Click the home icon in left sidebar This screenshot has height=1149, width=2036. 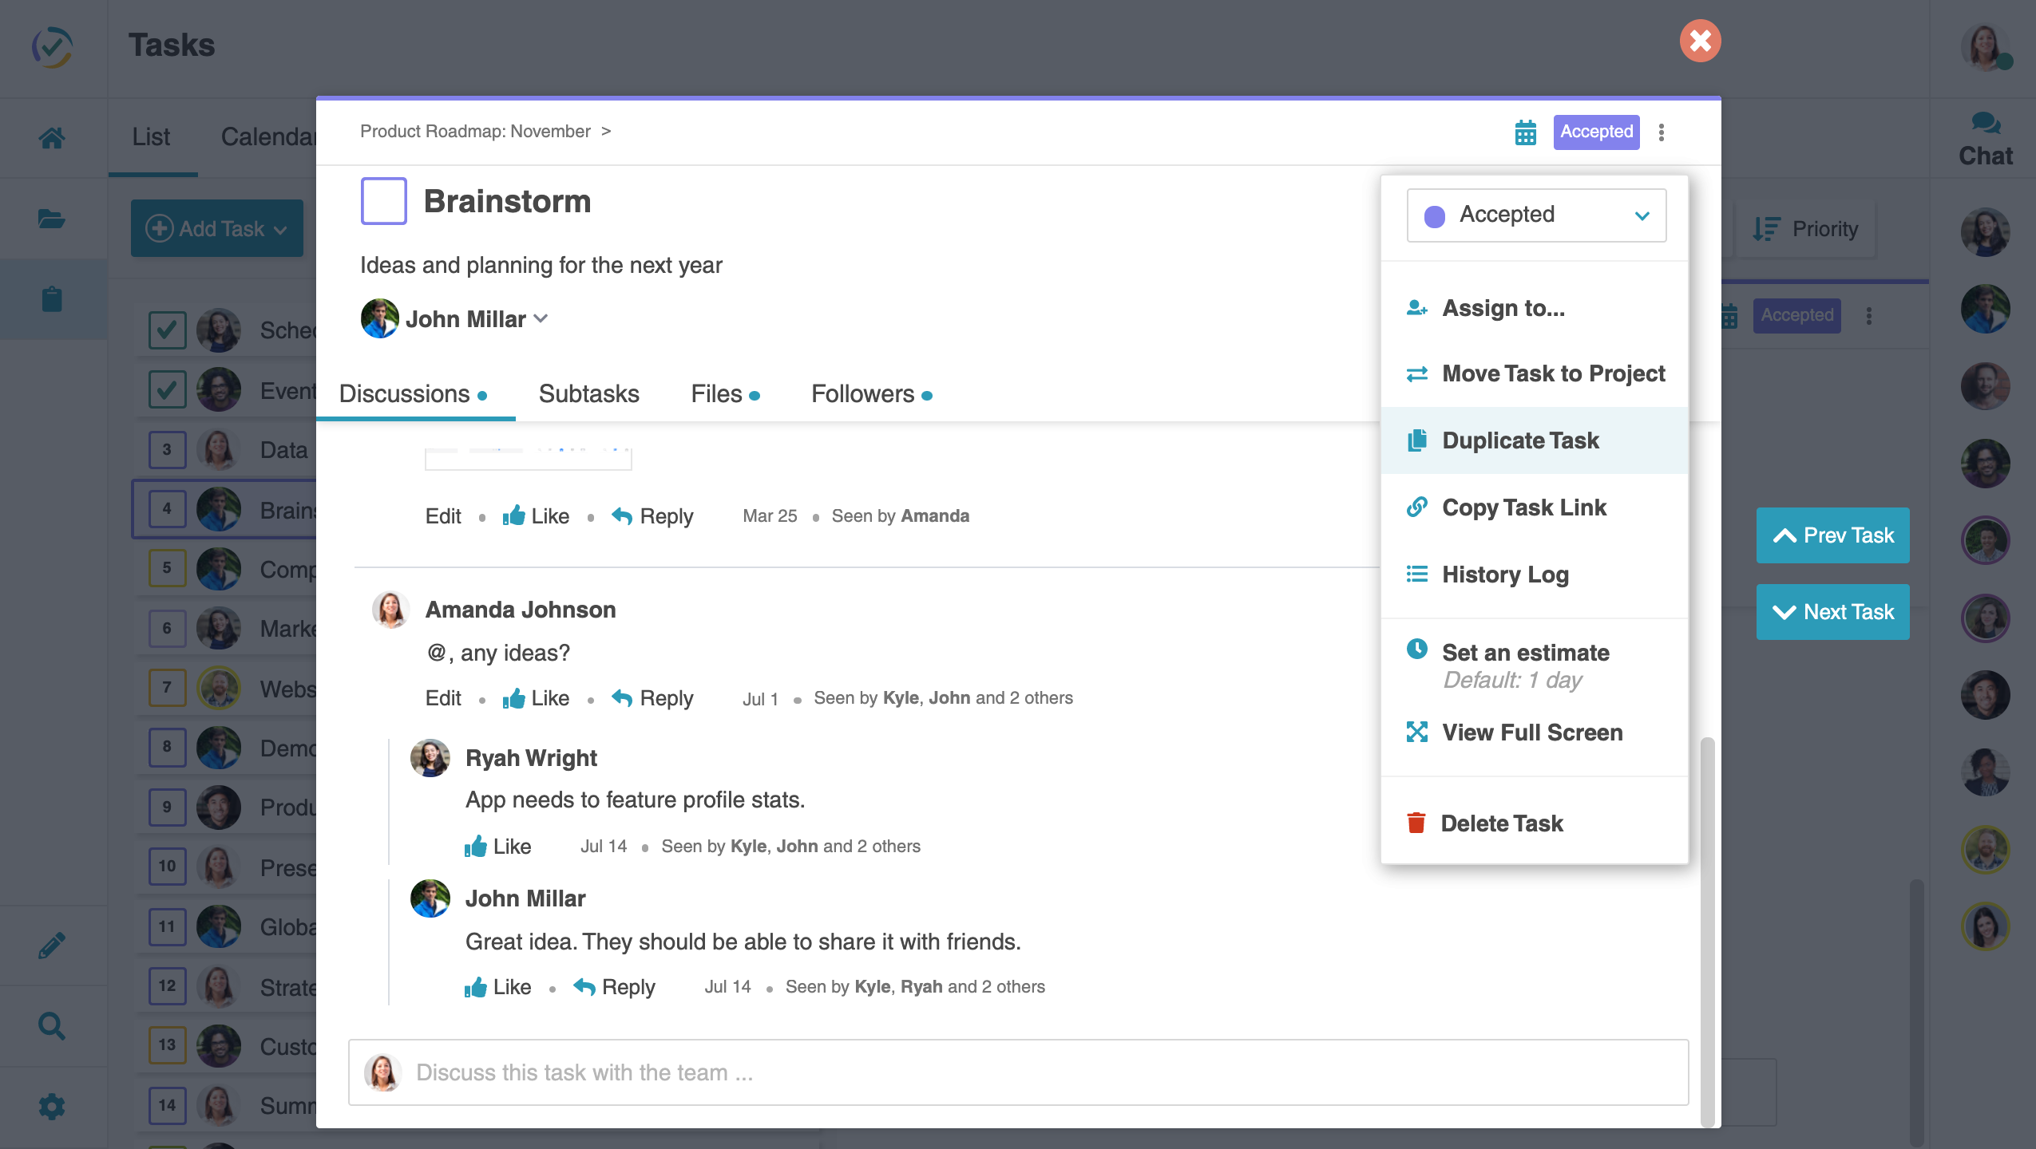52,138
